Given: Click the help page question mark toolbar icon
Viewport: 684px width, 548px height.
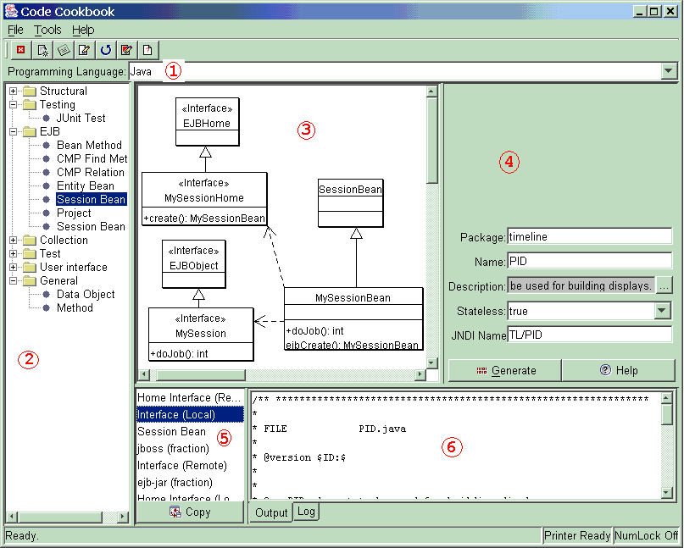Looking at the screenshot, I should click(x=147, y=50).
